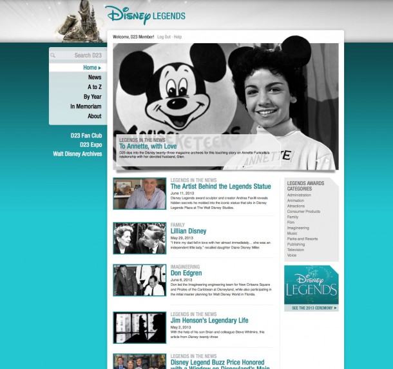Image resolution: width=393 pixels, height=369 pixels.
Task: Select the Film category
Action: click(291, 223)
